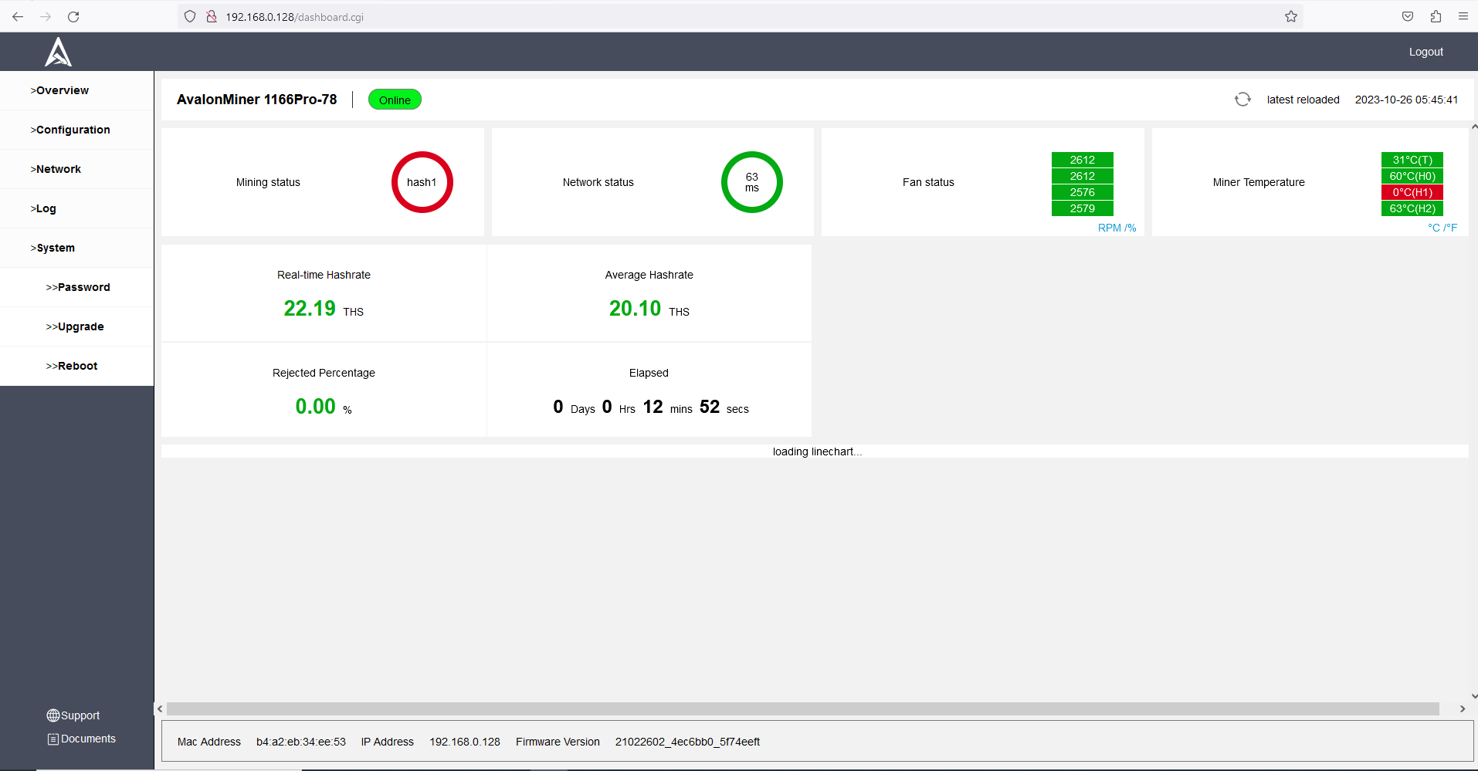Open the Documents link page icon
1478x771 pixels.
(53, 739)
